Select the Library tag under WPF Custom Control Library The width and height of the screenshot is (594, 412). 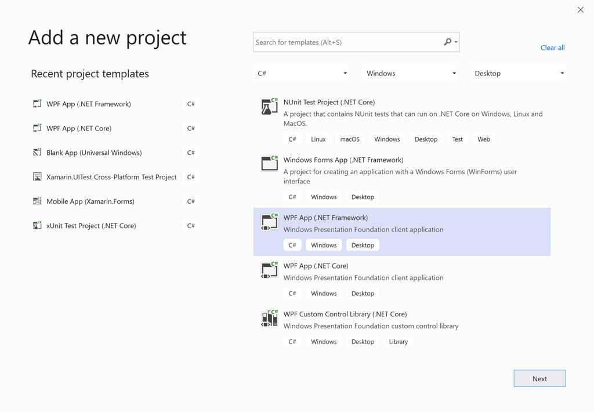pos(398,341)
